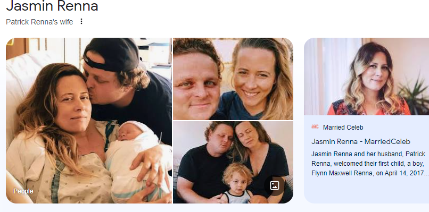Click the Married Celeb site favicon
Viewport: 429px width, 212px height.
click(315, 127)
